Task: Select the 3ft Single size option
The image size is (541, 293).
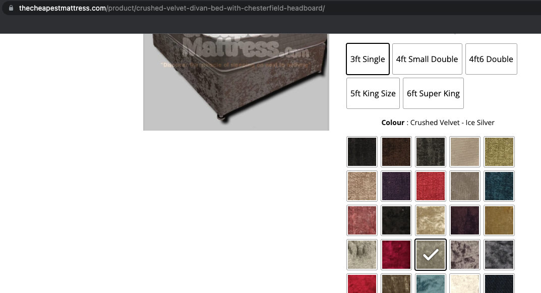Action: coord(368,59)
